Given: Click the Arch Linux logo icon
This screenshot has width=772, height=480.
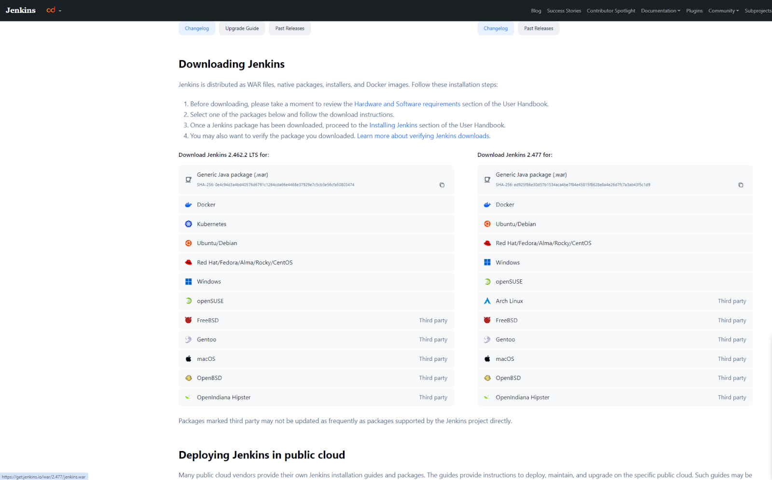Looking at the screenshot, I should tap(487, 301).
